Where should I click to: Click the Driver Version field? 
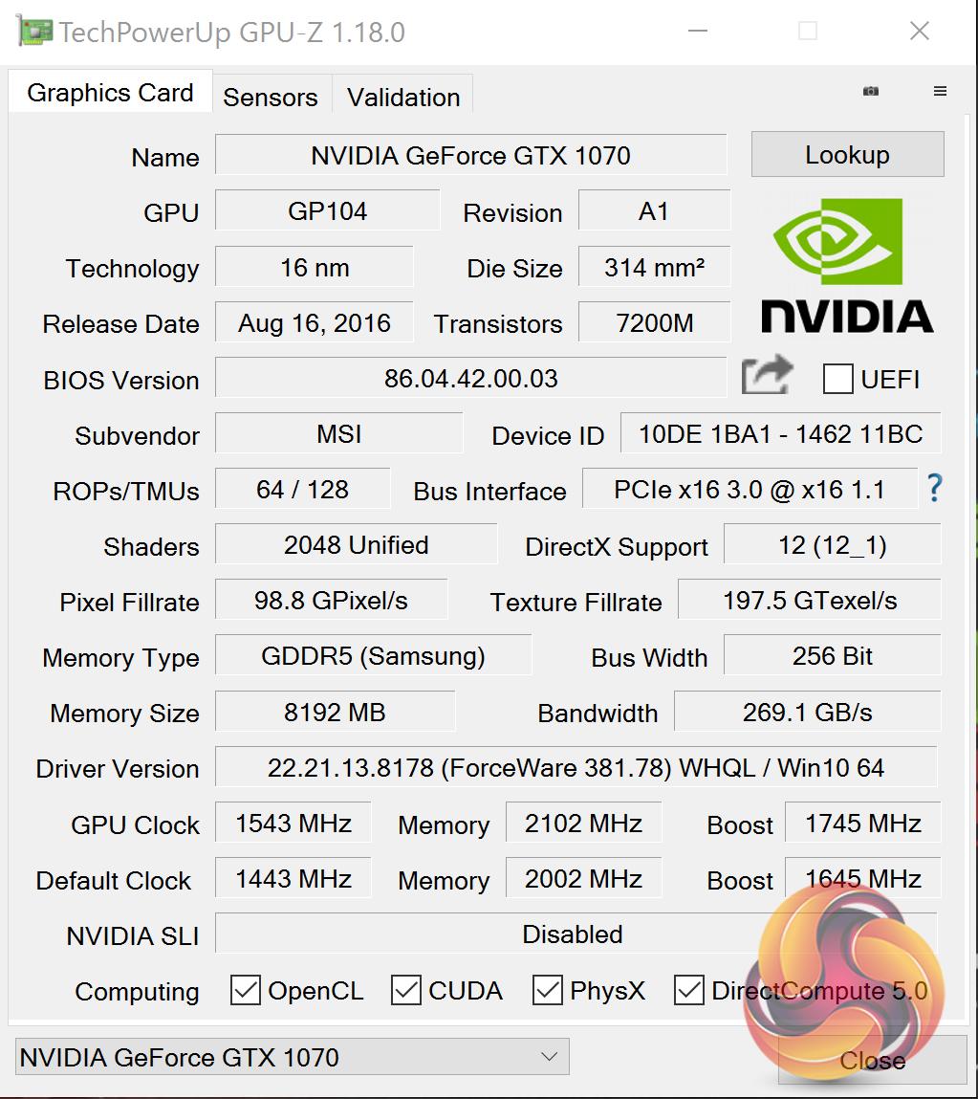[x=576, y=767]
